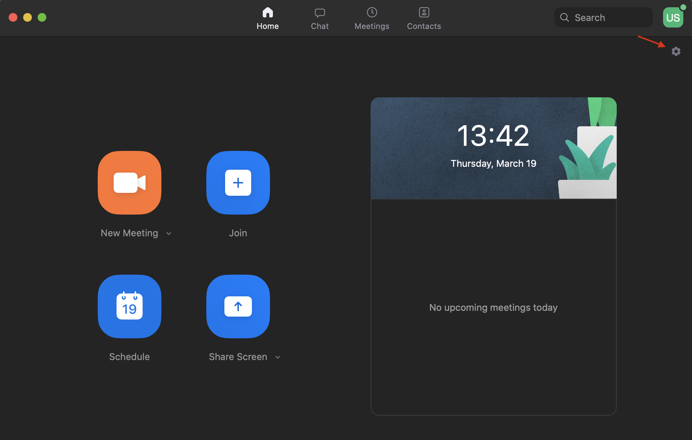
Task: Open the US profile avatar menu
Action: tap(673, 17)
